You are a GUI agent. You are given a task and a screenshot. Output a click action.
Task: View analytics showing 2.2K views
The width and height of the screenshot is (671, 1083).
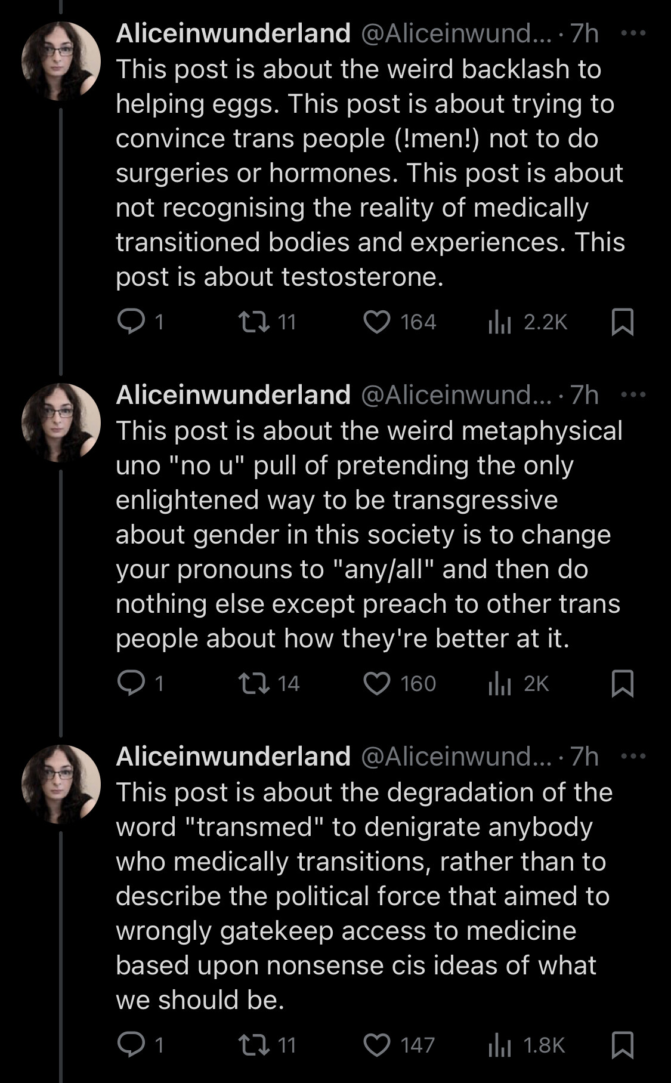click(497, 322)
